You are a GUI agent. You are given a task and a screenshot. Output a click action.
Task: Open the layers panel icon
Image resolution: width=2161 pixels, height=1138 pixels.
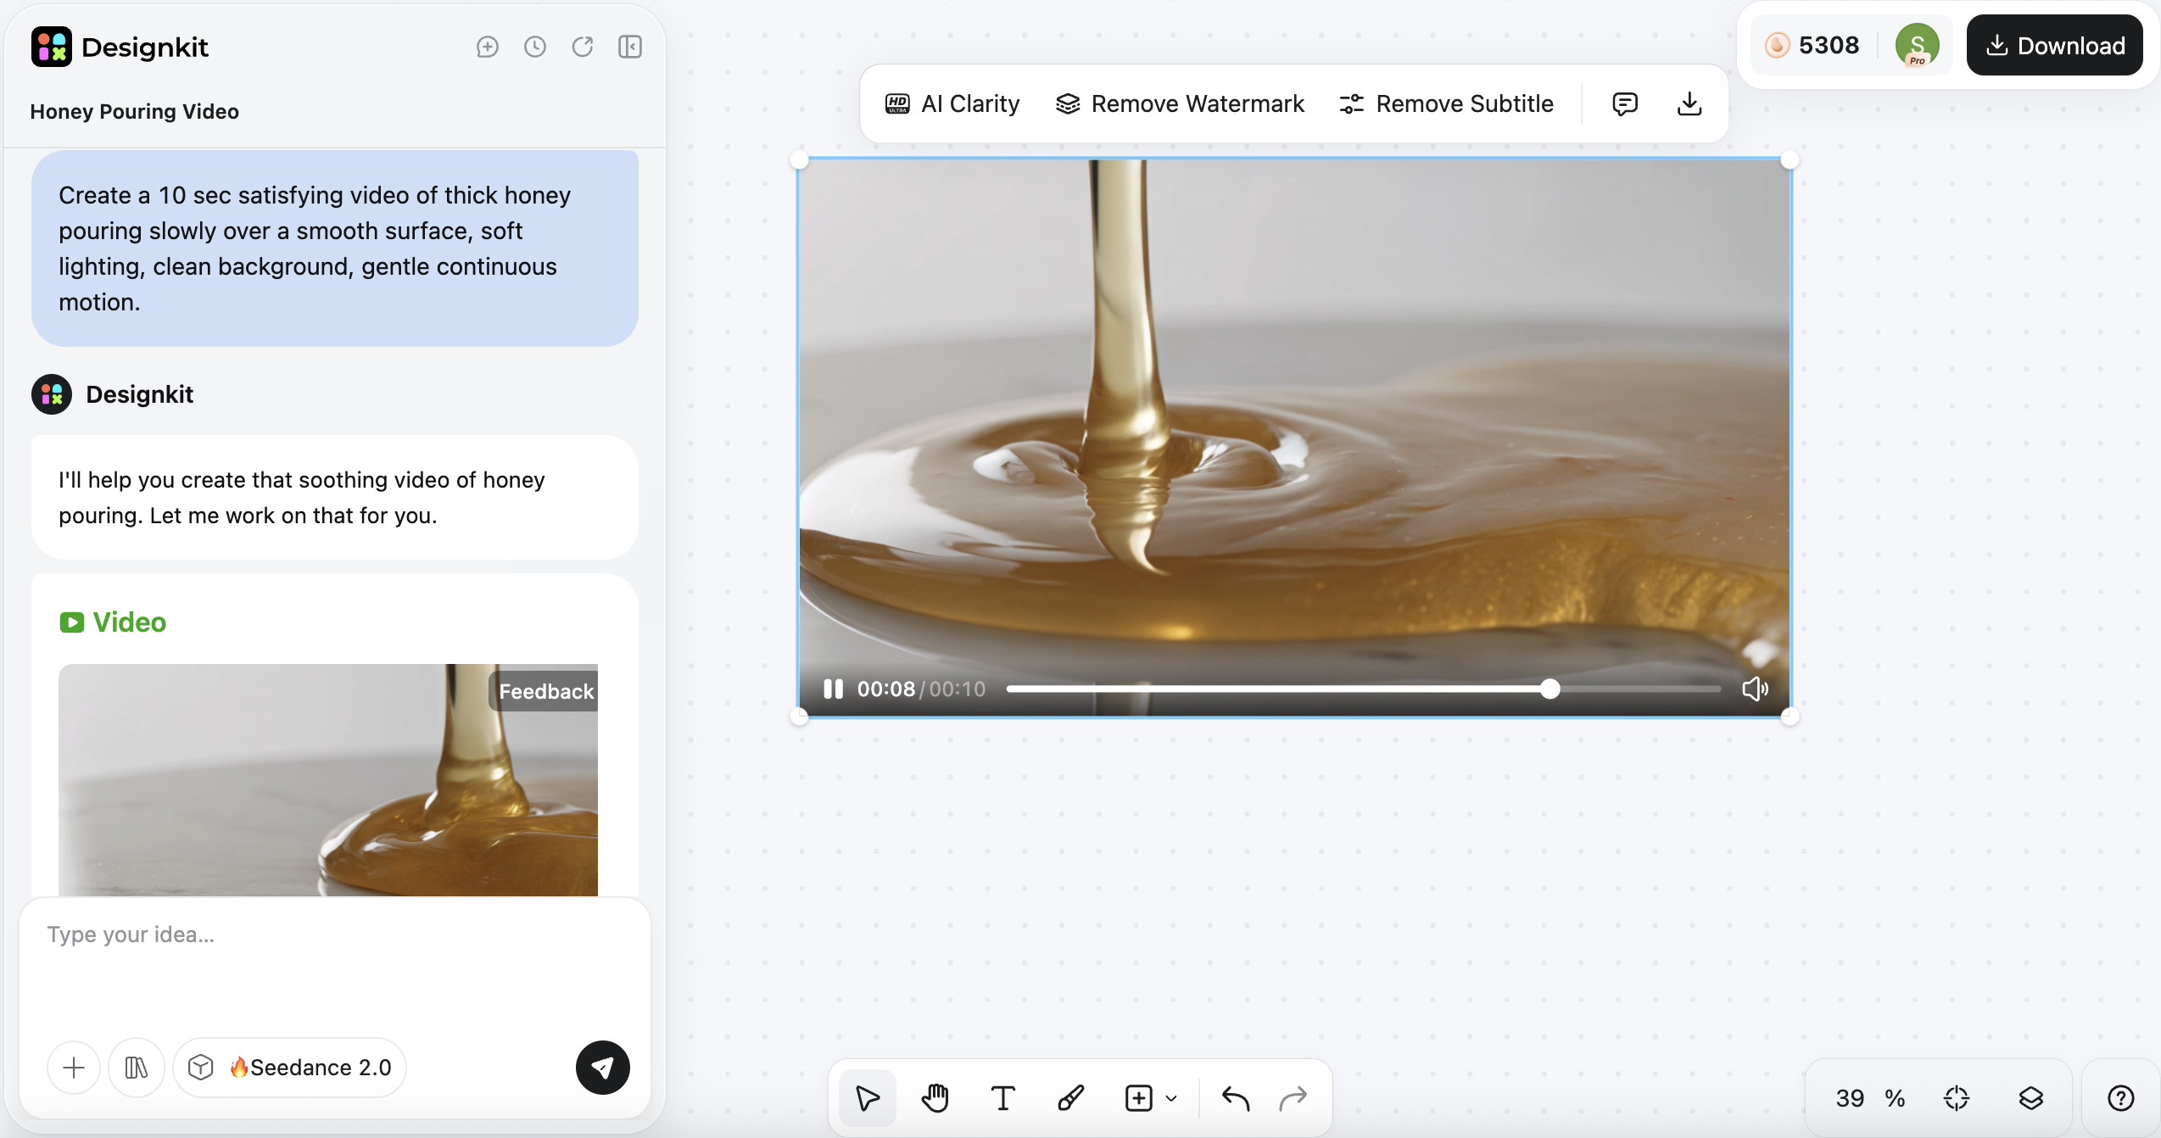click(2030, 1098)
